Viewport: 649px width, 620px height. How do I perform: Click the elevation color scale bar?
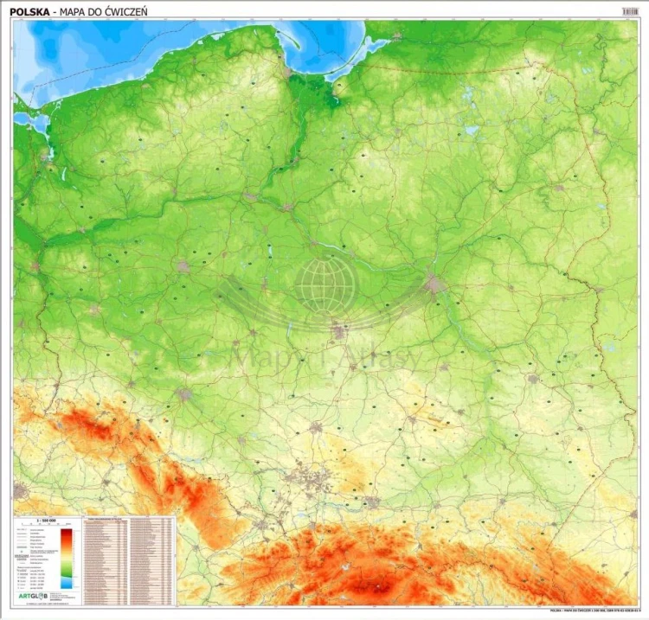coord(67,559)
